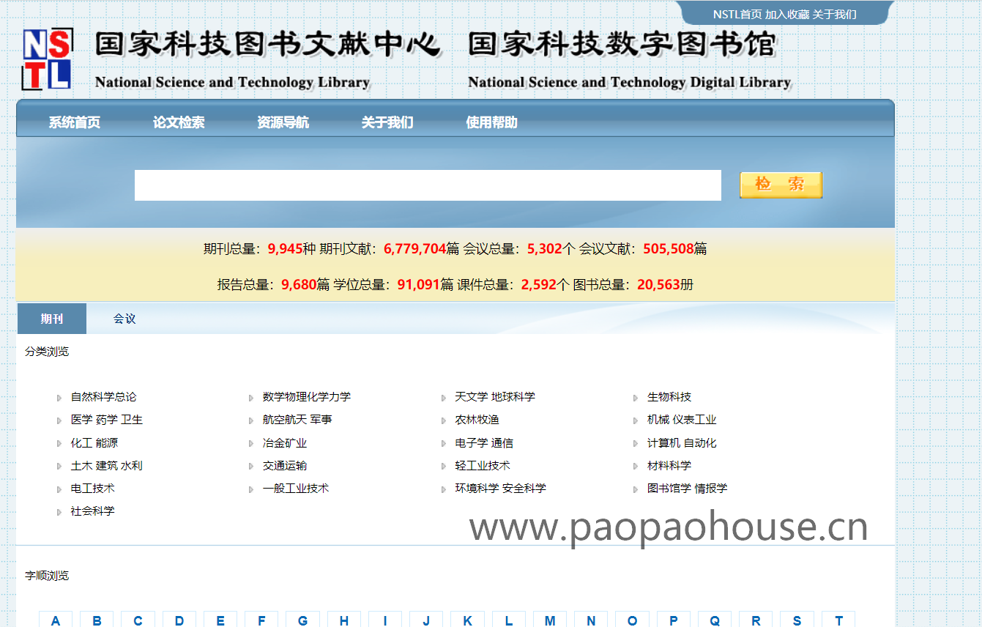Image resolution: width=982 pixels, height=627 pixels.
Task: Browse titles starting with letter F
Action: 261,620
